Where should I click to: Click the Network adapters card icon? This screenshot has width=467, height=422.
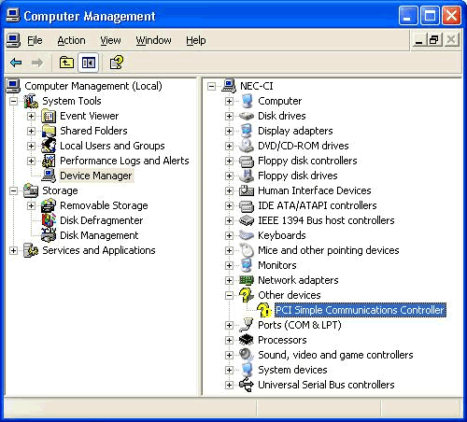click(247, 280)
